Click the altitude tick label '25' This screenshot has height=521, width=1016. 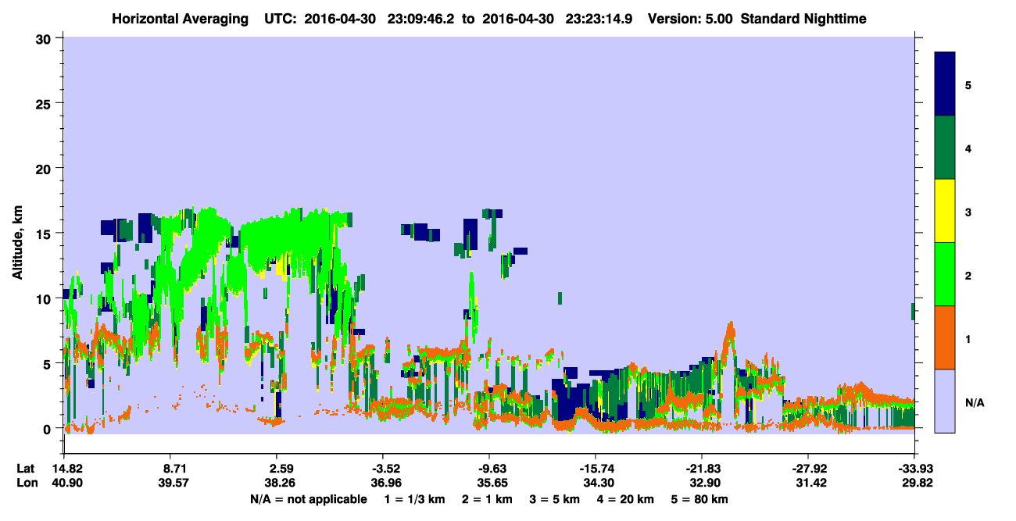[x=45, y=104]
